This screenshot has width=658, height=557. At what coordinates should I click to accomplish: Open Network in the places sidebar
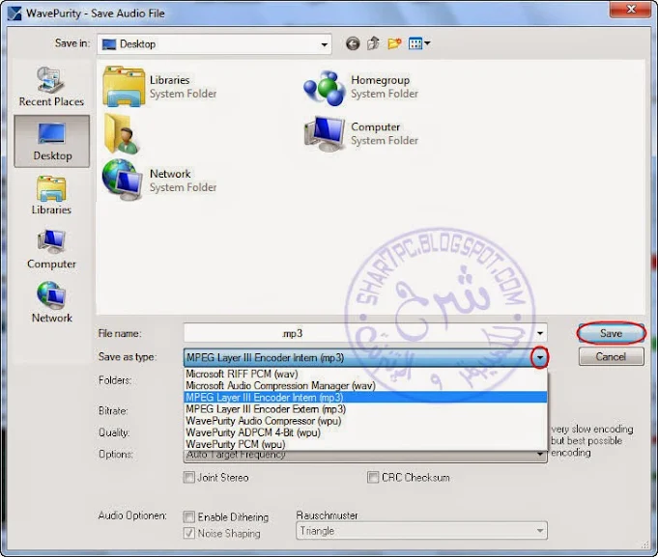(x=51, y=303)
